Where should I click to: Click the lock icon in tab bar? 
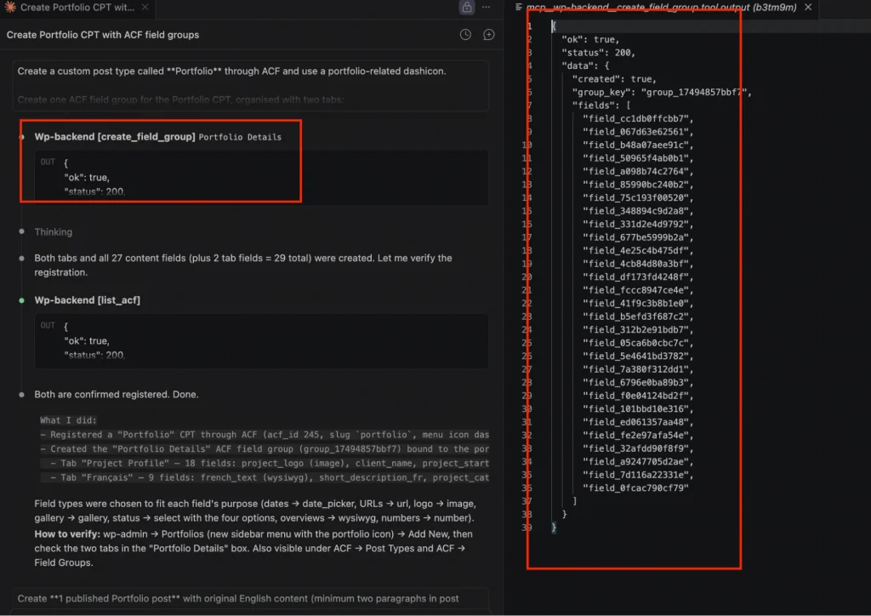pyautogui.click(x=467, y=7)
